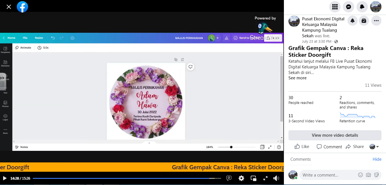This screenshot has width=386, height=185.
Task: Click the add comment bubble beside canvas
Action: click(190, 67)
